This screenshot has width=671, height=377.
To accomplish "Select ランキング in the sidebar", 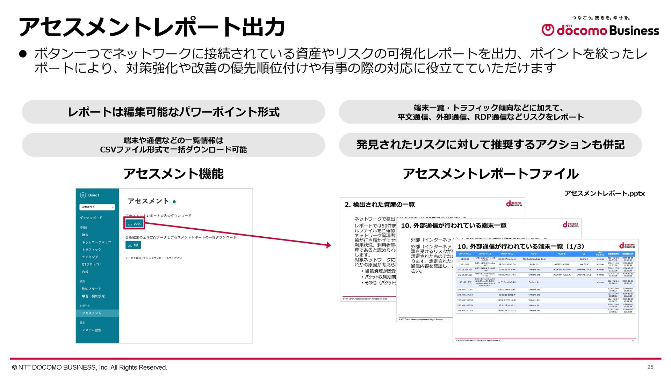I will click(90, 257).
